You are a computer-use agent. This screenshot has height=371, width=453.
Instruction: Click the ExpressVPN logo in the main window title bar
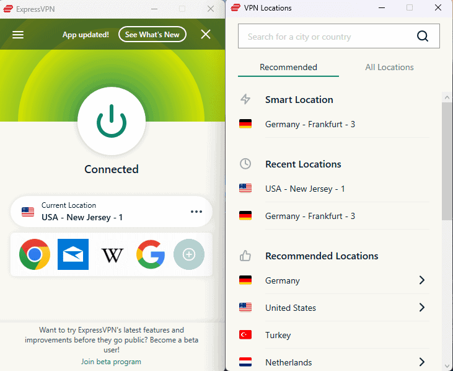8,9
